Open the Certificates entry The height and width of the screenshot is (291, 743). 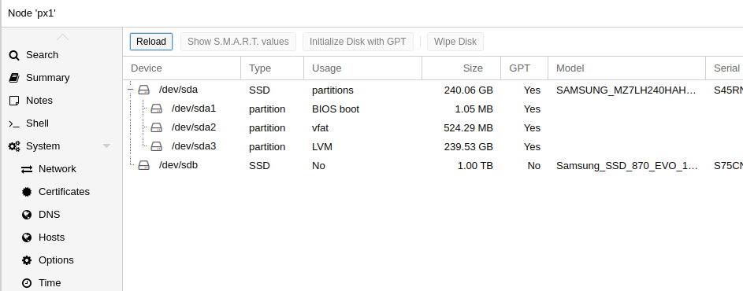[62, 192]
